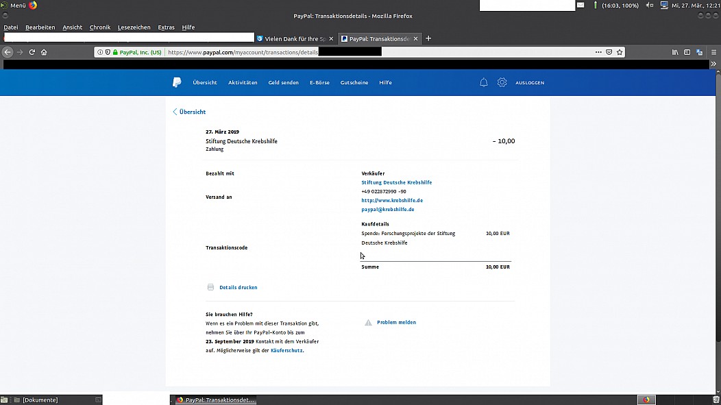Click the 27. März 2019 date text
The width and height of the screenshot is (721, 405).
pos(222,132)
